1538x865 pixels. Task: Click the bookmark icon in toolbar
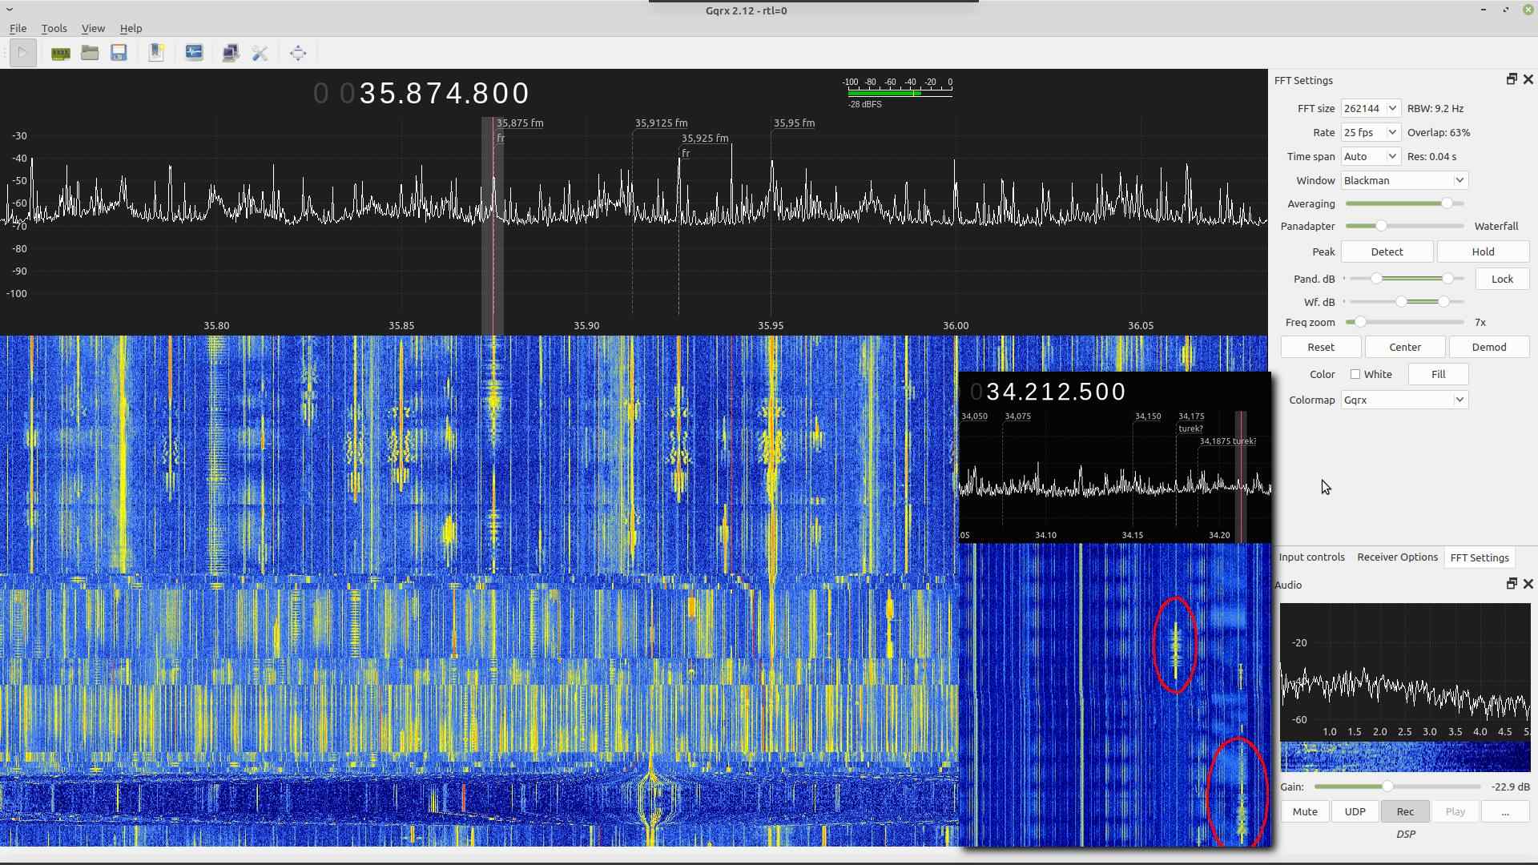pos(156,54)
